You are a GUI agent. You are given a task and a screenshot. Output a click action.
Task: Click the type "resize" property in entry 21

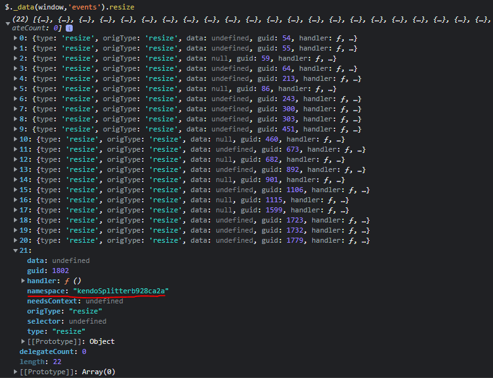56,331
